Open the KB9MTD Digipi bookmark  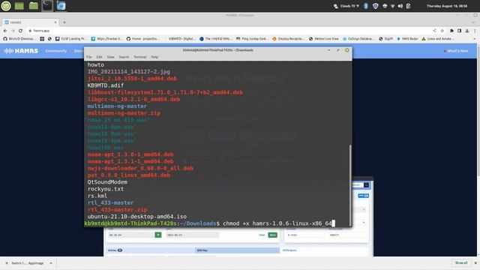tap(180, 39)
